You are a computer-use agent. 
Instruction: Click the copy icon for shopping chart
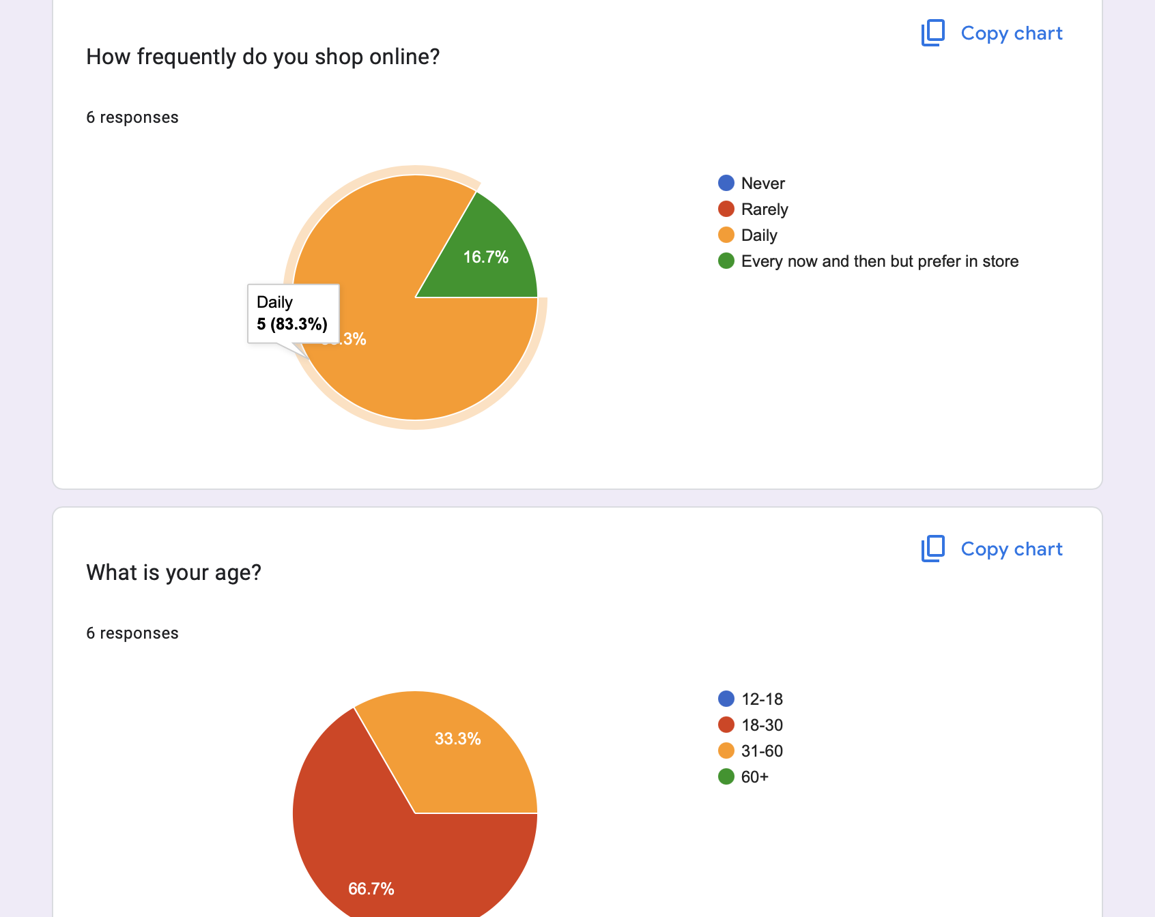click(x=932, y=33)
